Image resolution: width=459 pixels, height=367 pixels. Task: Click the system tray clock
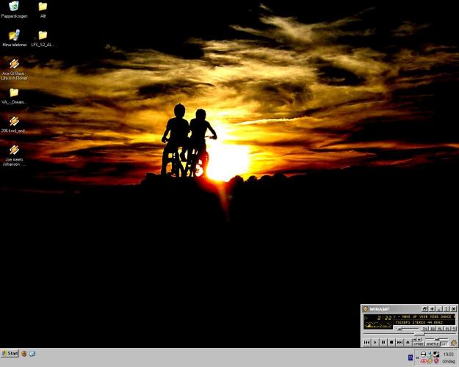coord(448,354)
